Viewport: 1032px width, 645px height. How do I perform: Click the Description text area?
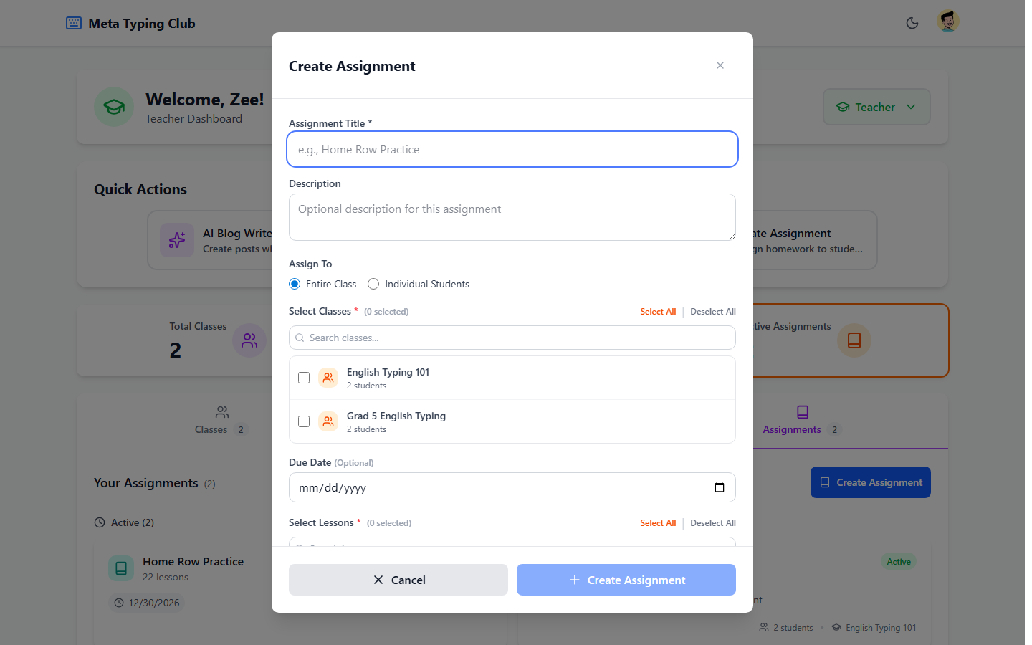[x=512, y=217]
